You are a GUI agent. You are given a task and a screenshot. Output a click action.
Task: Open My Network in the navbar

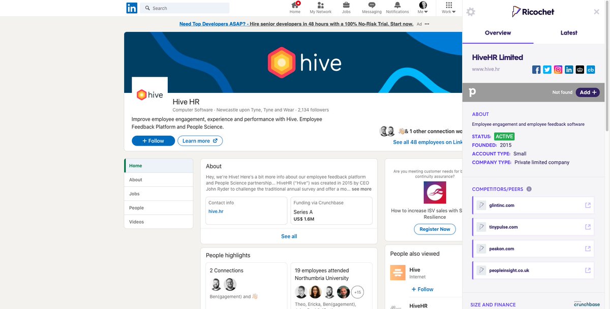[x=320, y=8]
